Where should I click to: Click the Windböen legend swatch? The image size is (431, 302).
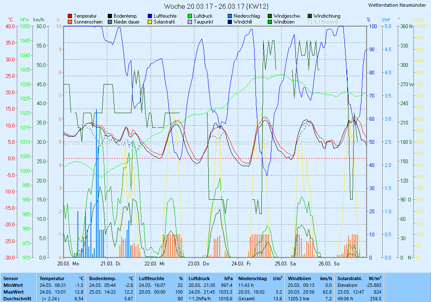click(270, 22)
